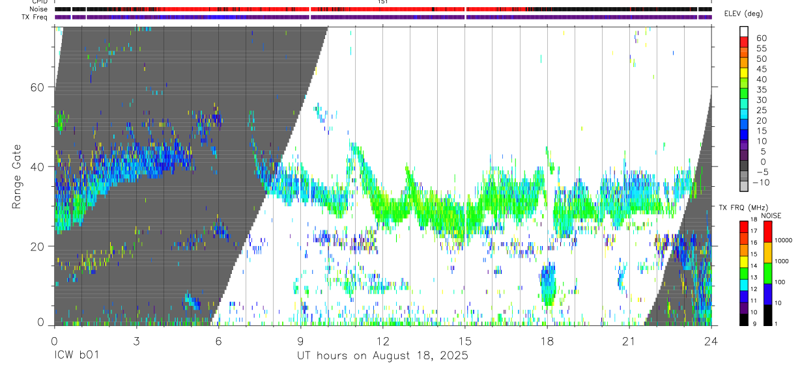
Task: Click the x-axis tick label 18
Action: tap(547, 341)
